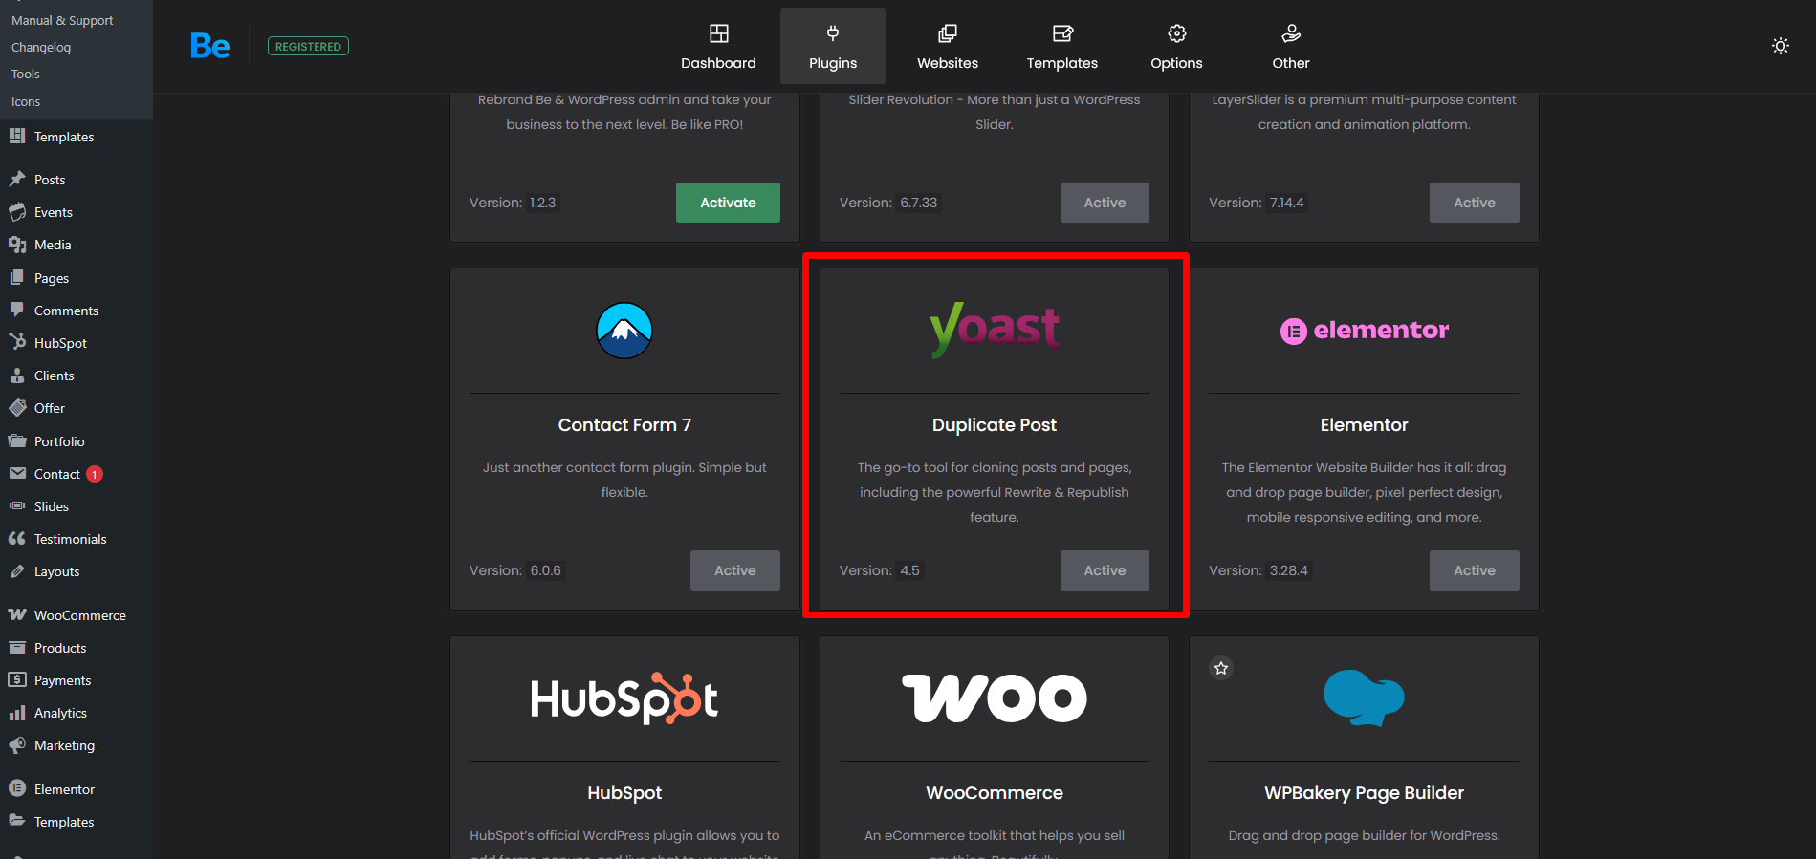Open Media library in sidebar
The image size is (1816, 859).
click(53, 245)
